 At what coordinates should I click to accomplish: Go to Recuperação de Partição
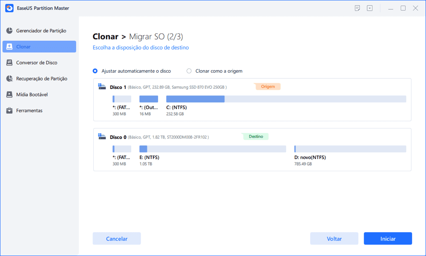point(39,79)
